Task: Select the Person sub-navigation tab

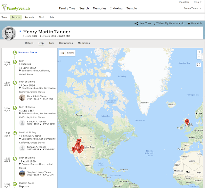Action: click(16, 17)
